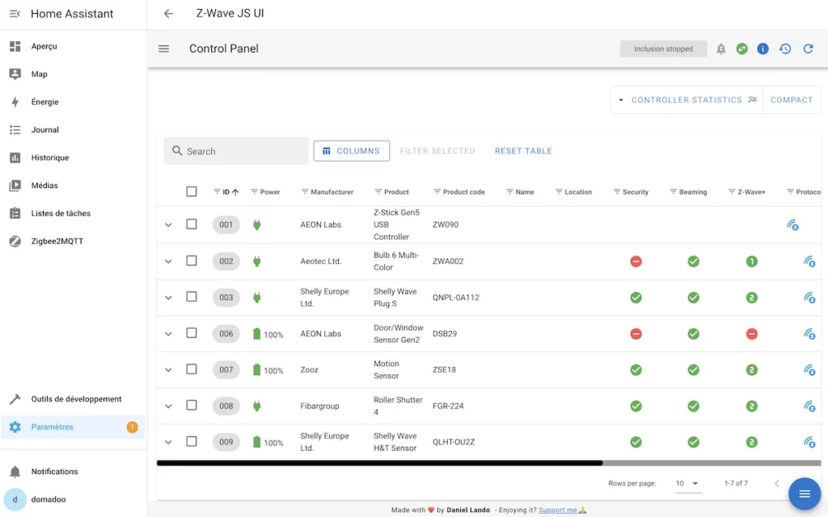The image size is (828, 517).
Task: Open Historique in the sidebar
Action: [74, 158]
